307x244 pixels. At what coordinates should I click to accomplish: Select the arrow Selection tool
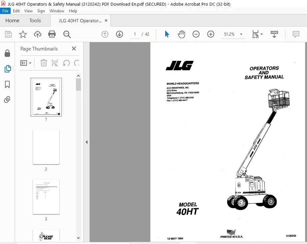pos(167,34)
